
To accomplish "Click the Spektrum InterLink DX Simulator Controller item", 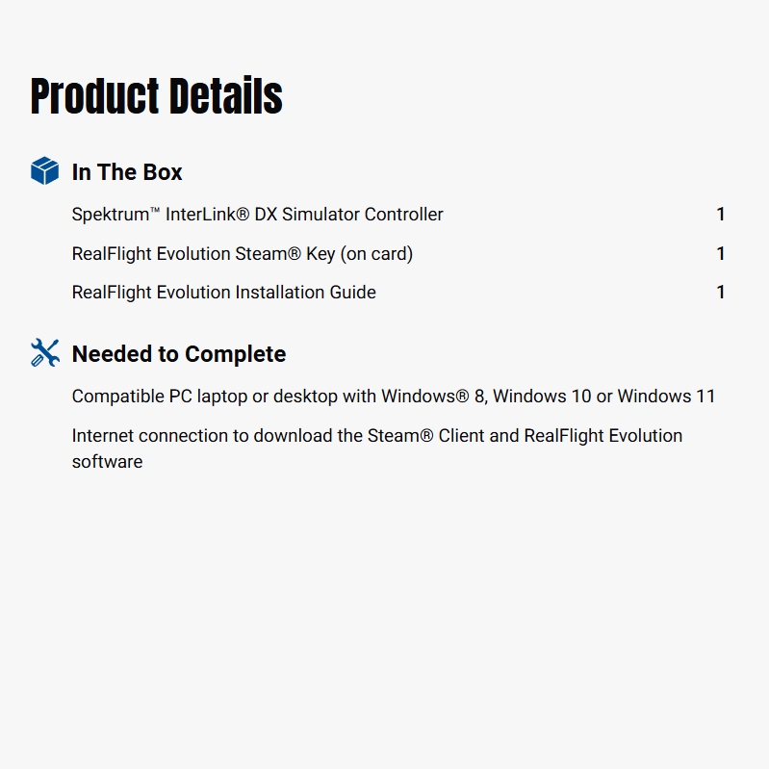I will point(258,215).
